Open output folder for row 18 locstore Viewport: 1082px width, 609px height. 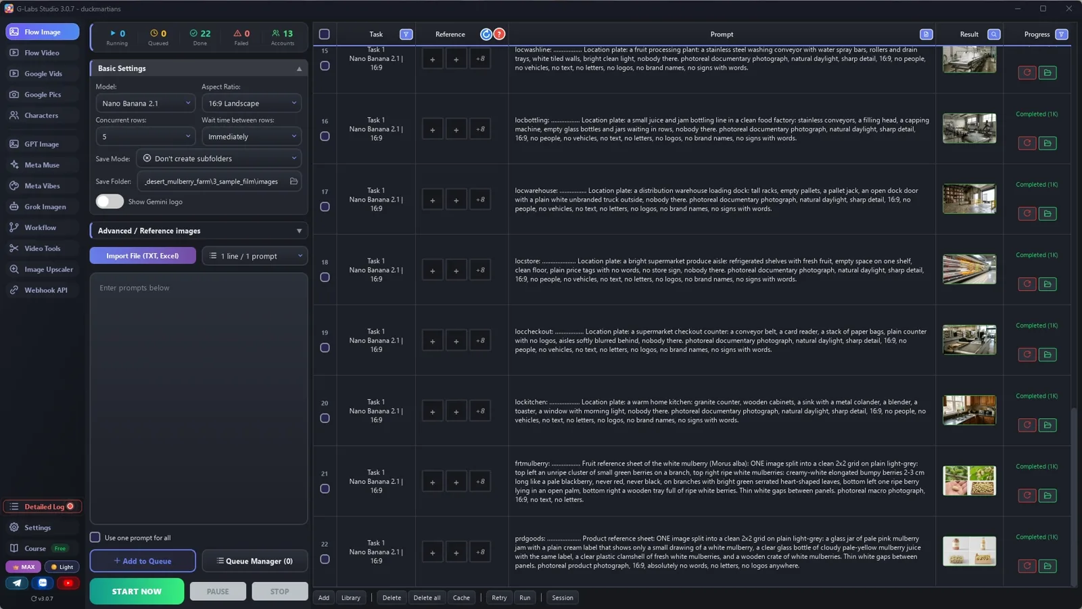[1048, 284]
